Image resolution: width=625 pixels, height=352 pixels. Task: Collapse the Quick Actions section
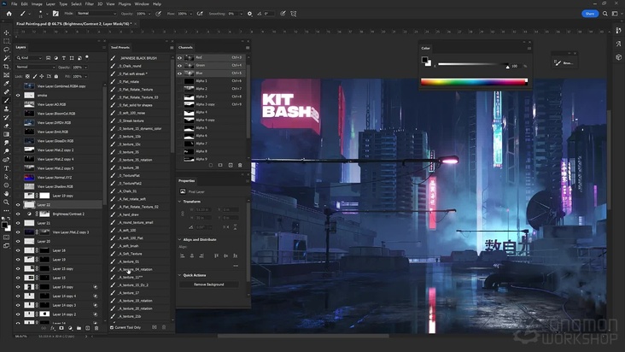[179, 275]
